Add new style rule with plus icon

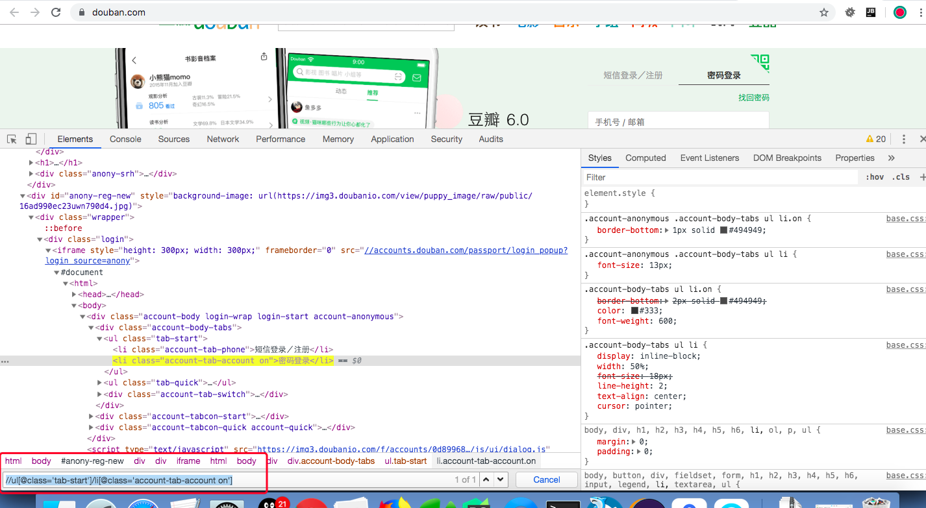922,177
